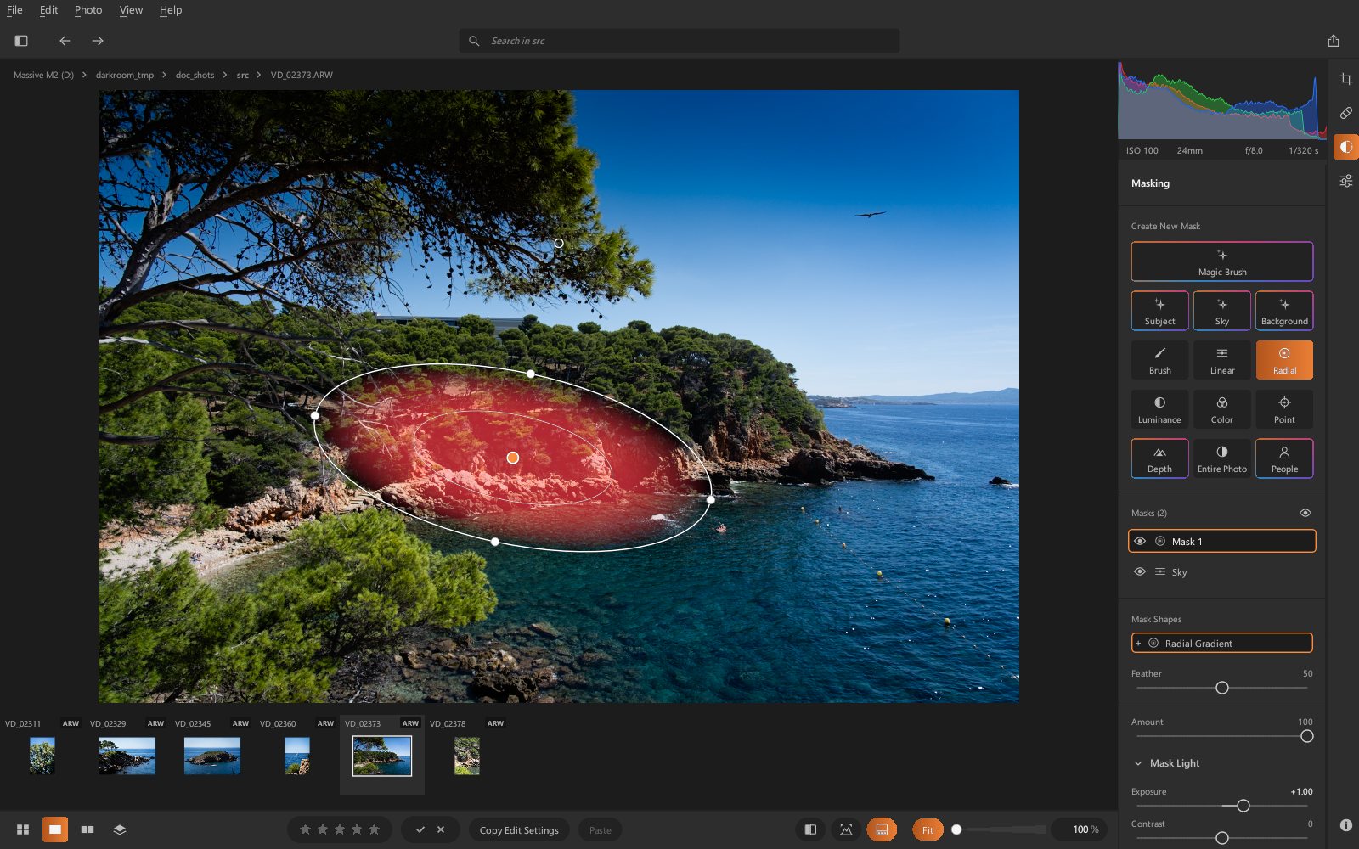1359x849 pixels.
Task: Create a Color range mask
Action: tap(1221, 409)
